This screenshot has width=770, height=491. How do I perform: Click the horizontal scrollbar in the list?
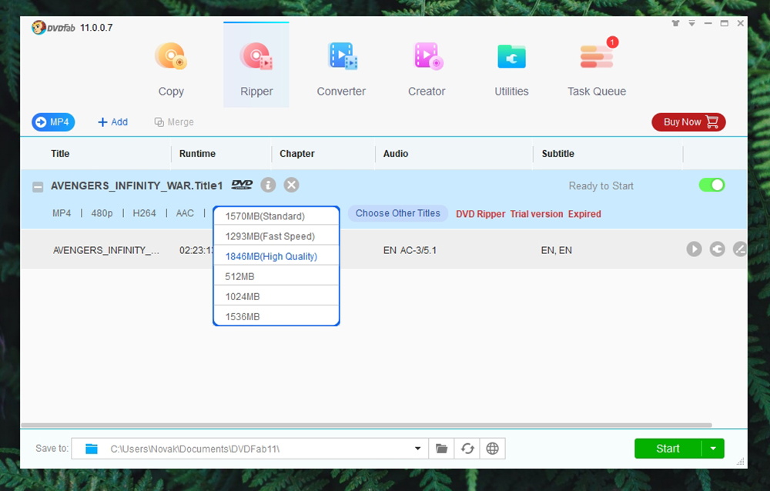(x=367, y=426)
